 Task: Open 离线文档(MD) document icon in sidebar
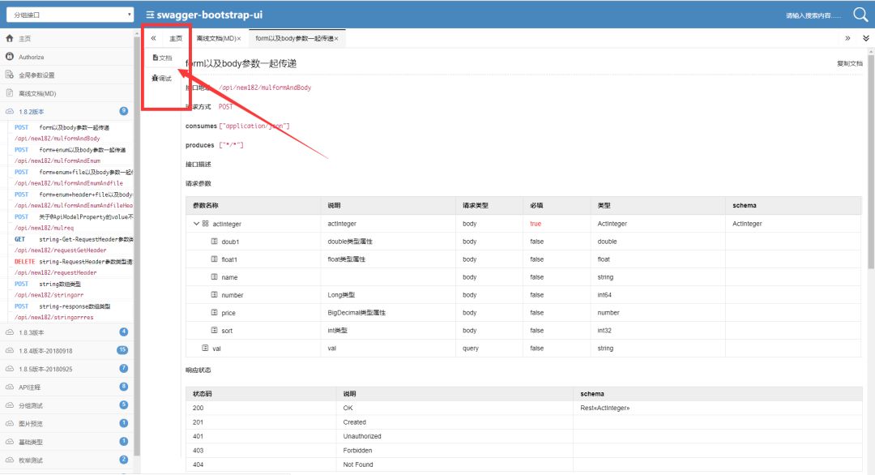[x=10, y=93]
